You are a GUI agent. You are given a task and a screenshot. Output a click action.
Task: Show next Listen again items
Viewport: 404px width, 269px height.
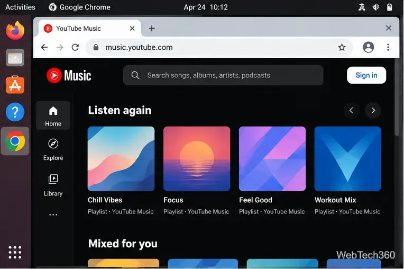point(373,110)
